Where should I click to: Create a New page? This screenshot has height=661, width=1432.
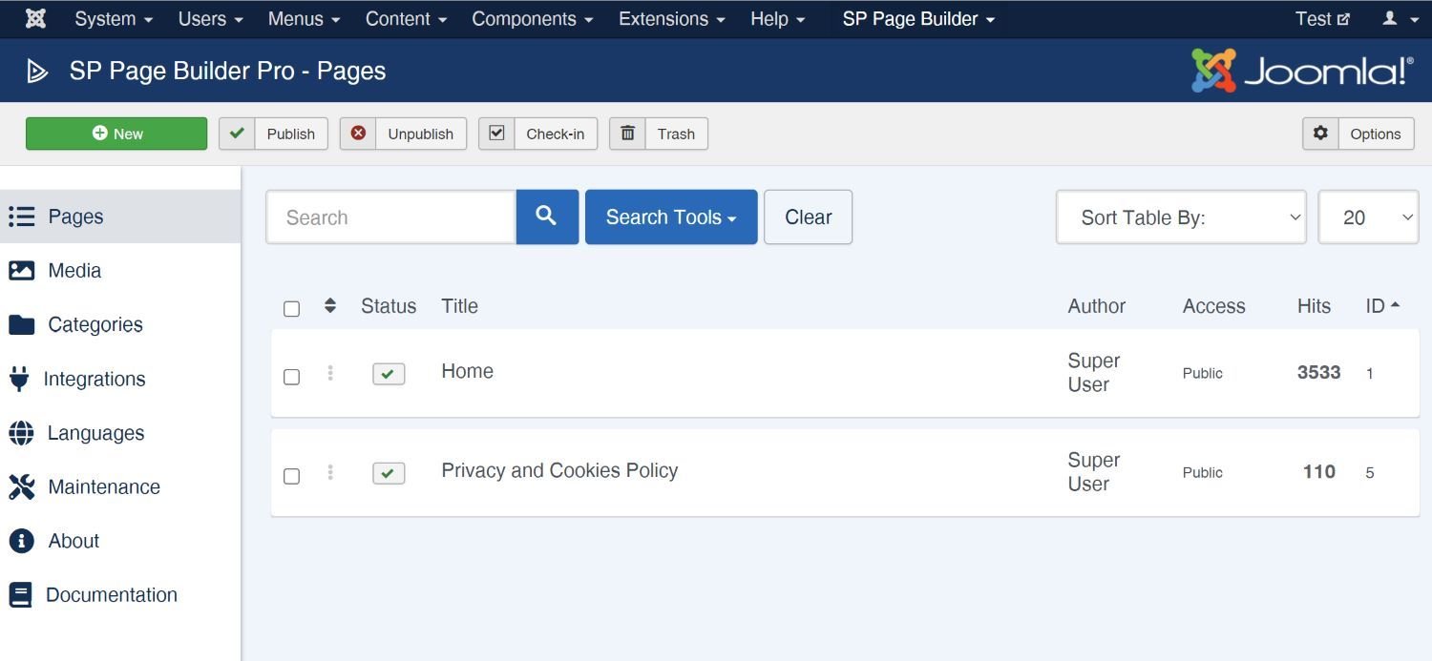pyautogui.click(x=116, y=134)
